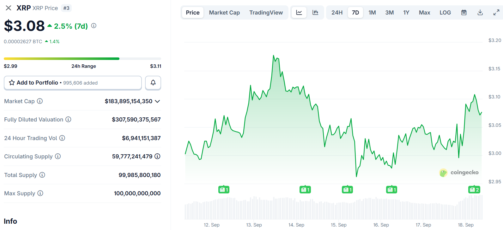
Task: Select the Market Cap chart tab
Action: tap(224, 13)
